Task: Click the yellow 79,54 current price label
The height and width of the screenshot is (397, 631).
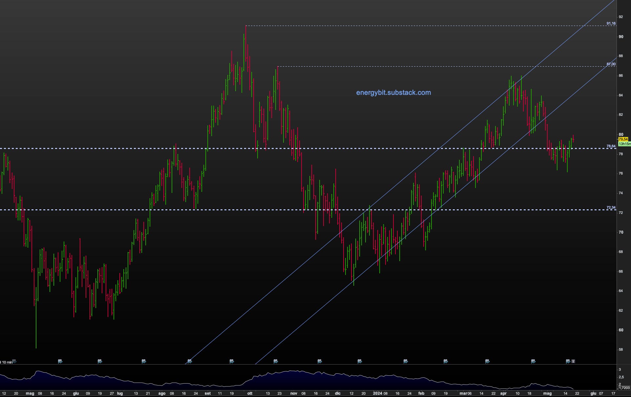Action: pyautogui.click(x=623, y=139)
